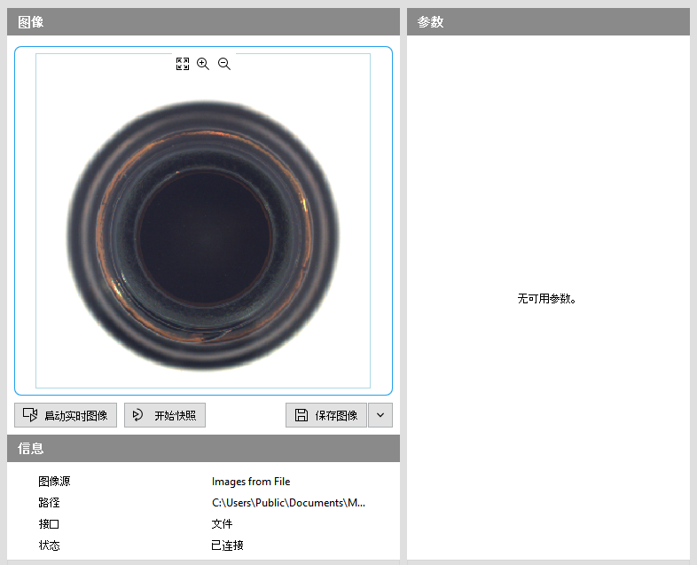Viewport: 697px width, 565px height.
Task: Select the 图像源 label row
Action: point(55,482)
